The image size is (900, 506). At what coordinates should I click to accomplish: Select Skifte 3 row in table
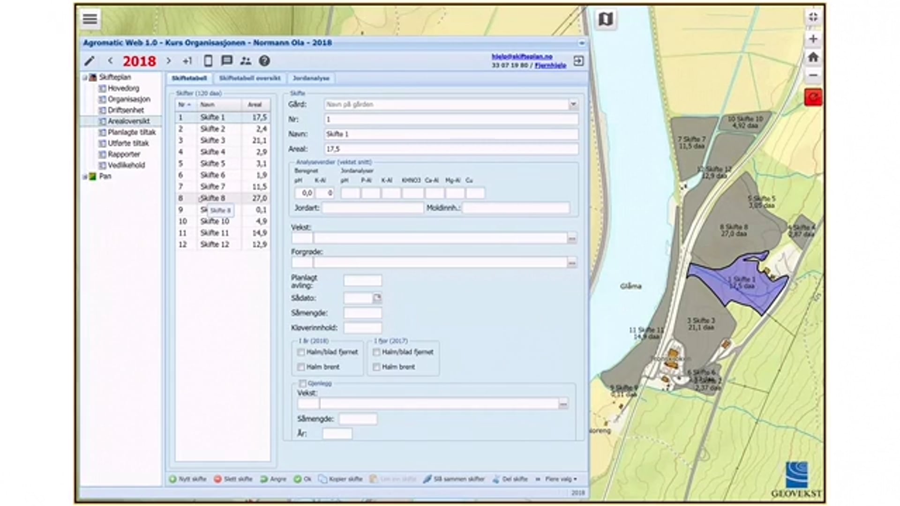(223, 141)
